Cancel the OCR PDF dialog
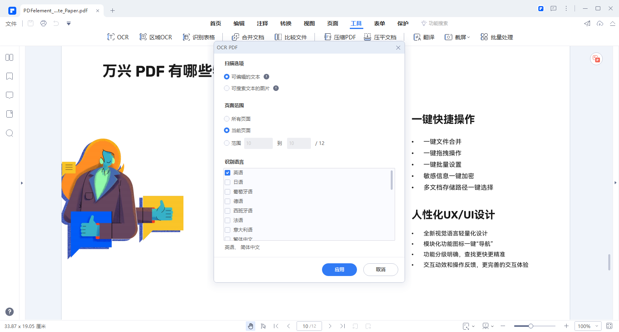This screenshot has height=332, width=619. coord(380,270)
